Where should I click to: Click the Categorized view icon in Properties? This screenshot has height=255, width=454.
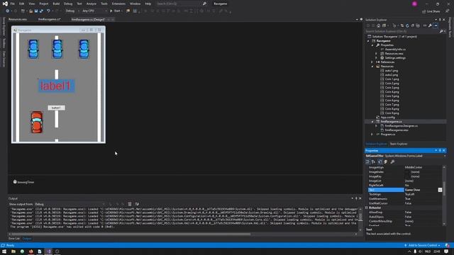click(367, 162)
